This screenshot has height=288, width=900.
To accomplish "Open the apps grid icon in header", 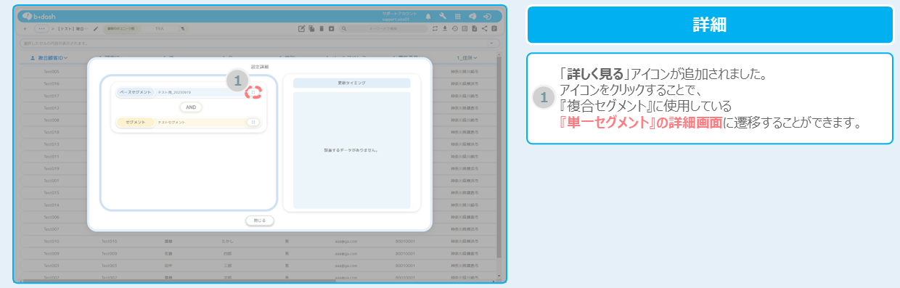I will [457, 16].
